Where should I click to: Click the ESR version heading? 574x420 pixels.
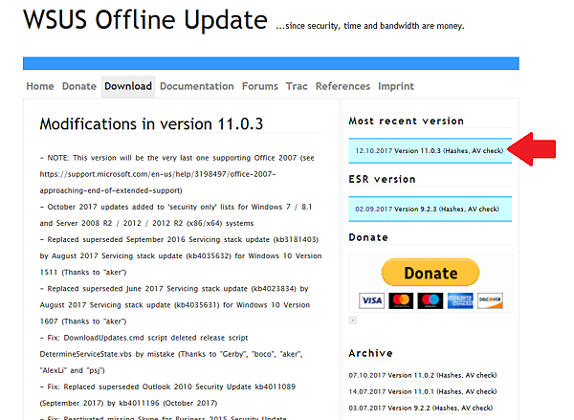(x=382, y=179)
